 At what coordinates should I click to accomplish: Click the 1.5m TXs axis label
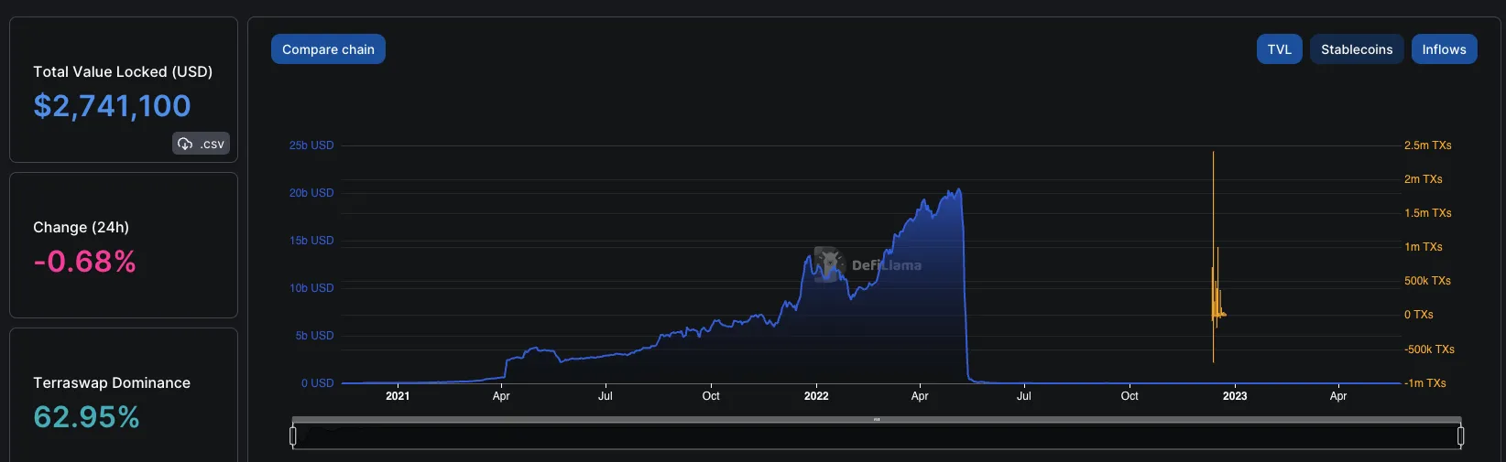click(x=1427, y=213)
